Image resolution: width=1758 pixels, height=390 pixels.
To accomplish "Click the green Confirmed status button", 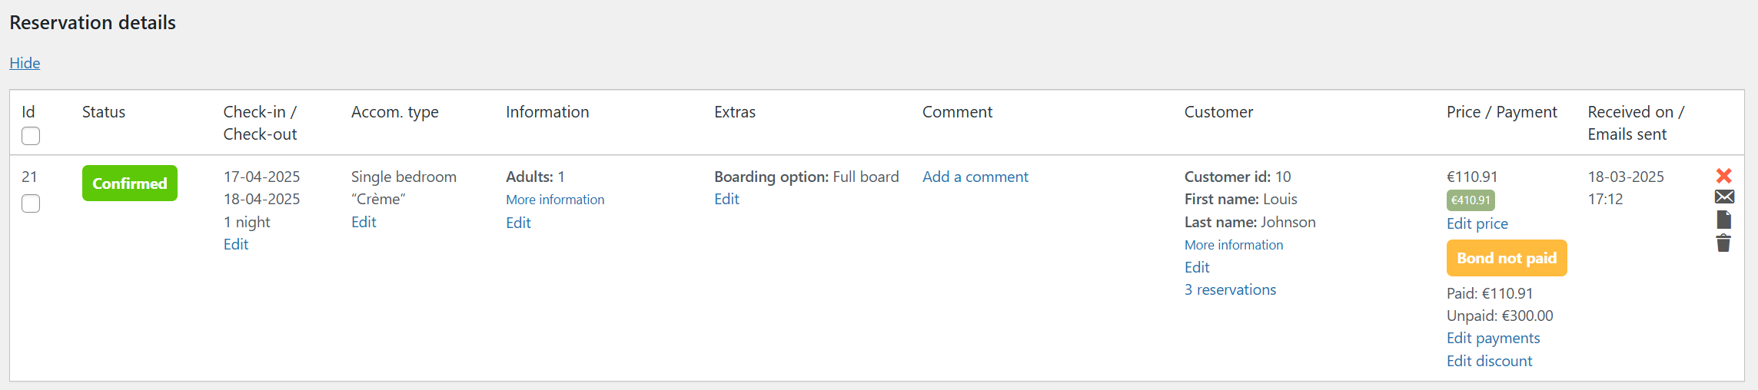I will pyautogui.click(x=129, y=183).
